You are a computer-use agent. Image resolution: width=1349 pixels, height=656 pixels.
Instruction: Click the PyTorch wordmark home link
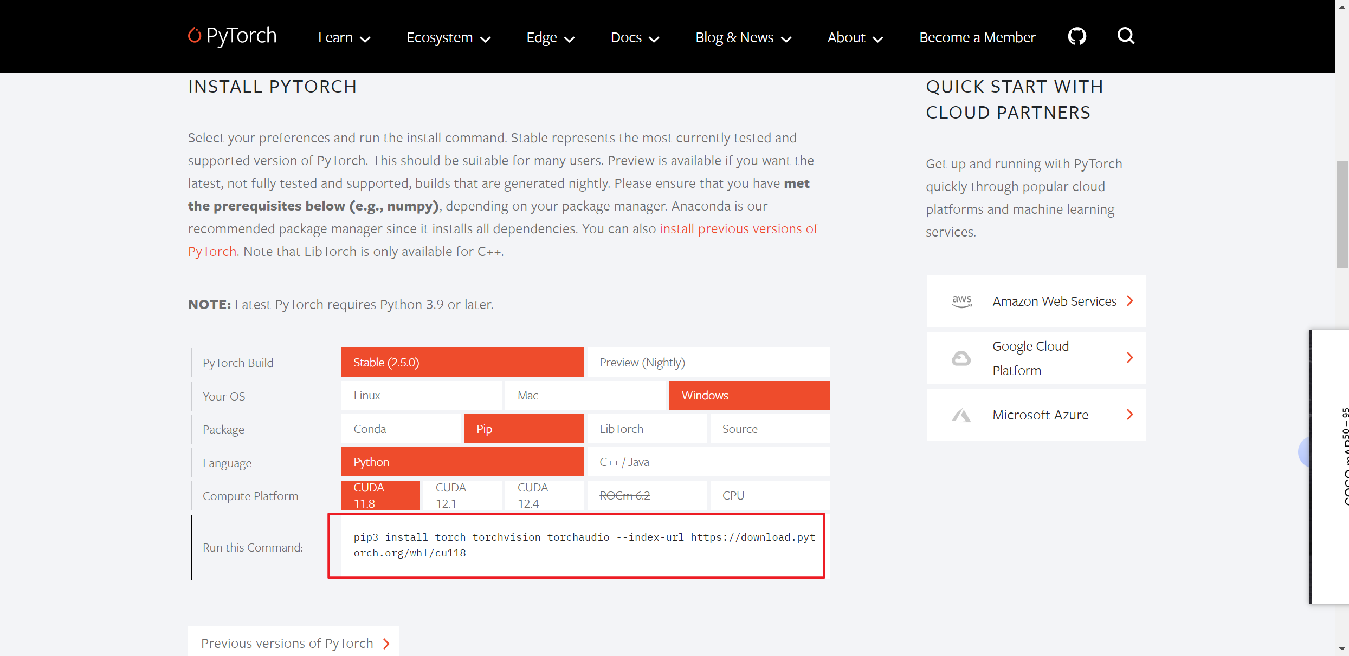pos(241,36)
